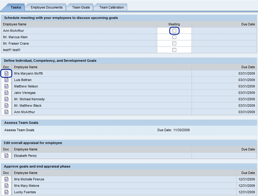Open document icon for Lucky Fuentes
This screenshot has height=196, width=258.
tap(6, 193)
